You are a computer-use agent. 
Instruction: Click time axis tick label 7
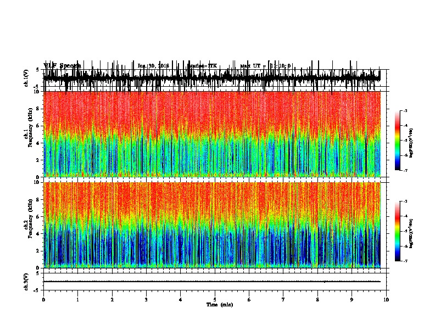point(283,300)
